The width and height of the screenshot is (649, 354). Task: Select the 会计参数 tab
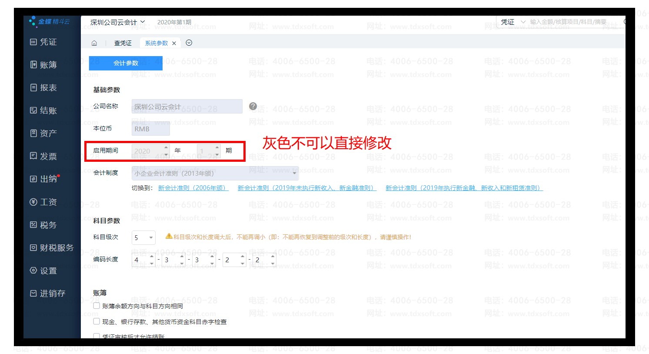126,63
